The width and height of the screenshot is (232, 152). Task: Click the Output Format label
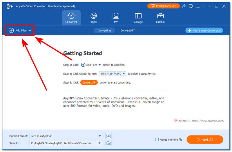[x=19, y=136]
